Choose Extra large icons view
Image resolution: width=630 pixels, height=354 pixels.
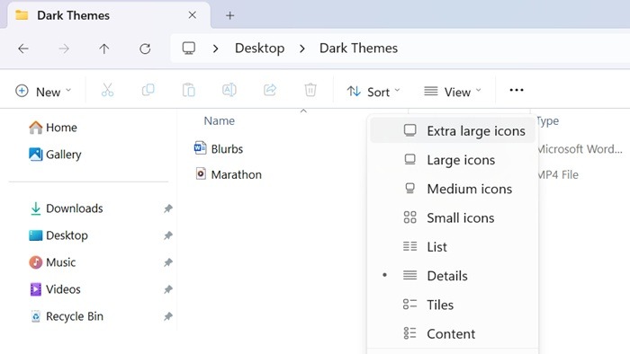(x=453, y=130)
